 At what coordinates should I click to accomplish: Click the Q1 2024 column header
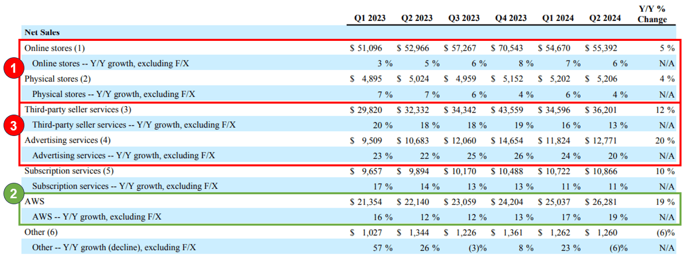[x=558, y=18]
